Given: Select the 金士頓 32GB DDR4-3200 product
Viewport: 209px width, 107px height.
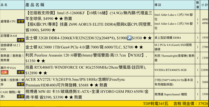Looking at the screenshot, I should tap(88, 38).
